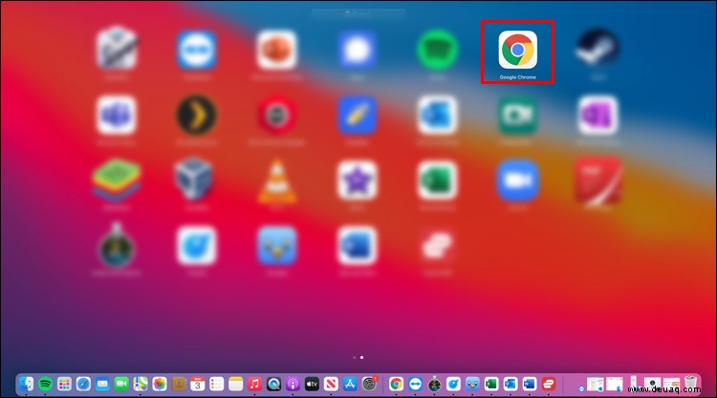Open Safari from the Dock
Image resolution: width=717 pixels, height=398 pixels.
click(x=83, y=384)
